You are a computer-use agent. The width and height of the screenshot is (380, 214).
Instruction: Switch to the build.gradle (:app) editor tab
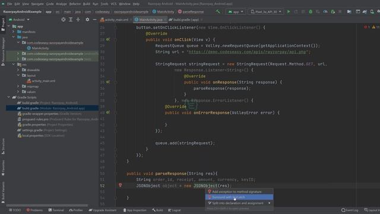186,20
